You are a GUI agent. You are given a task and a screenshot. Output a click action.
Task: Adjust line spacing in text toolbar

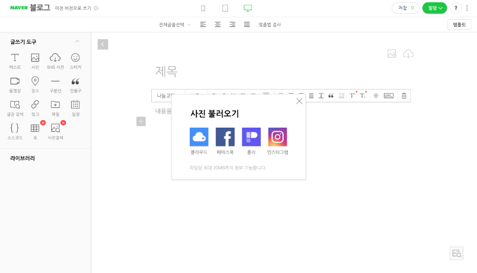[x=321, y=96]
